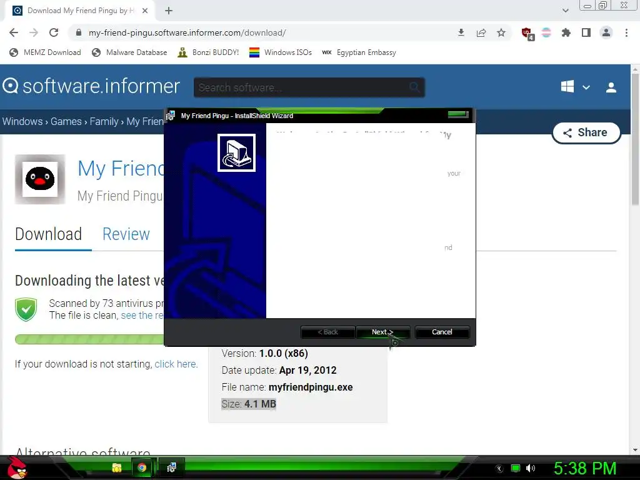Click the padlock site info icon
Viewport: 640px width, 480px height.
[79, 32]
